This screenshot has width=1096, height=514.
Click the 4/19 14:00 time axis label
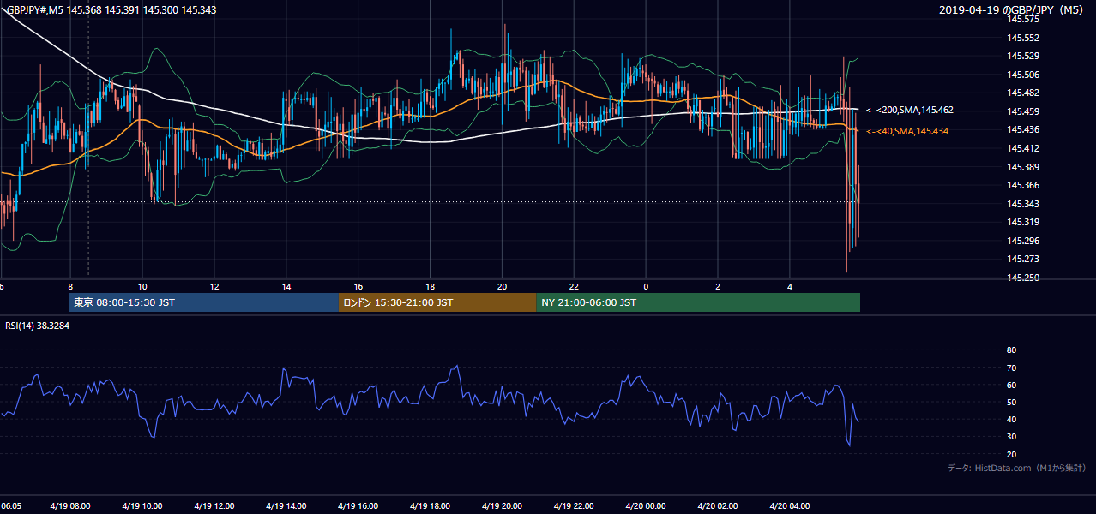point(286,506)
